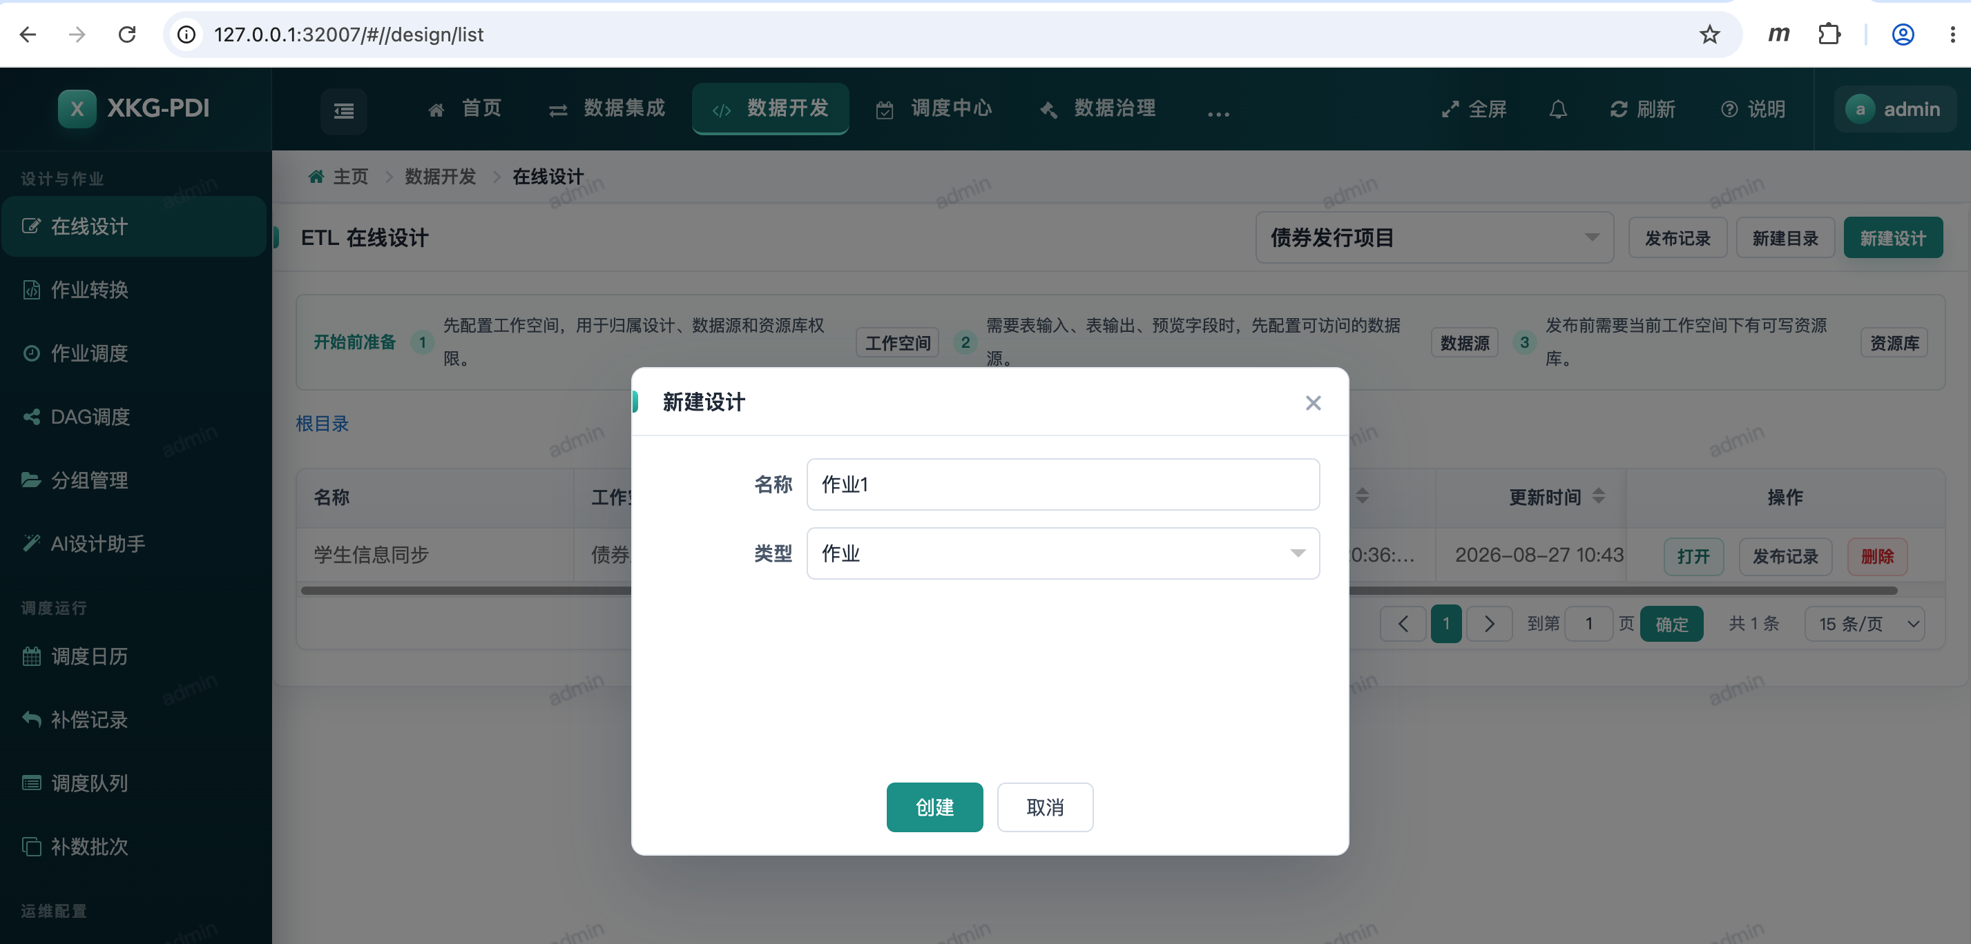Sort by the 更新时间 column arrows

pyautogui.click(x=1598, y=497)
